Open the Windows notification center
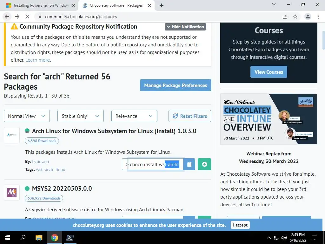 click(x=315, y=238)
